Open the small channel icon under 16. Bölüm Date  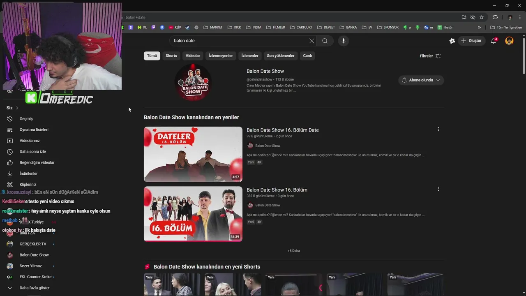[x=250, y=146]
